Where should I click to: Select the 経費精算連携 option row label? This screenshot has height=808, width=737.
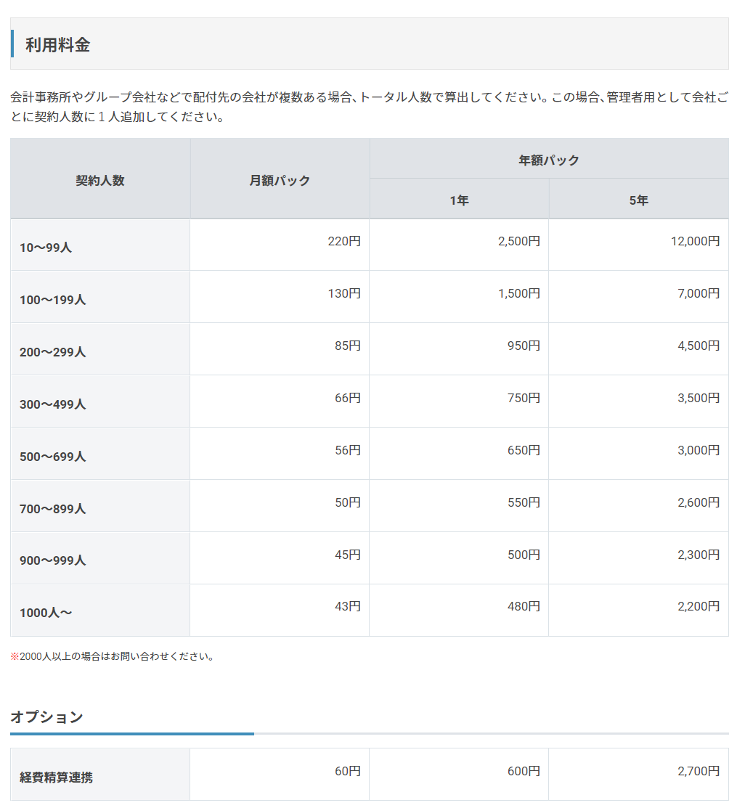[x=56, y=778]
